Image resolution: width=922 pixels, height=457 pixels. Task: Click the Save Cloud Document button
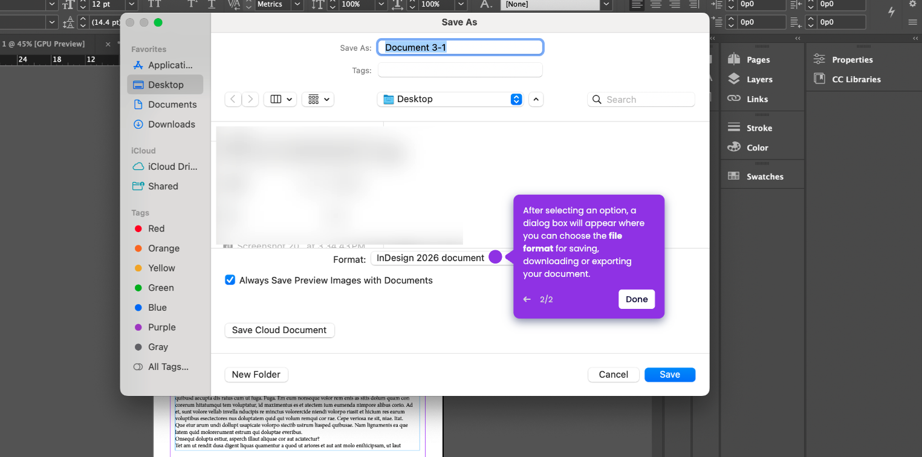point(279,330)
